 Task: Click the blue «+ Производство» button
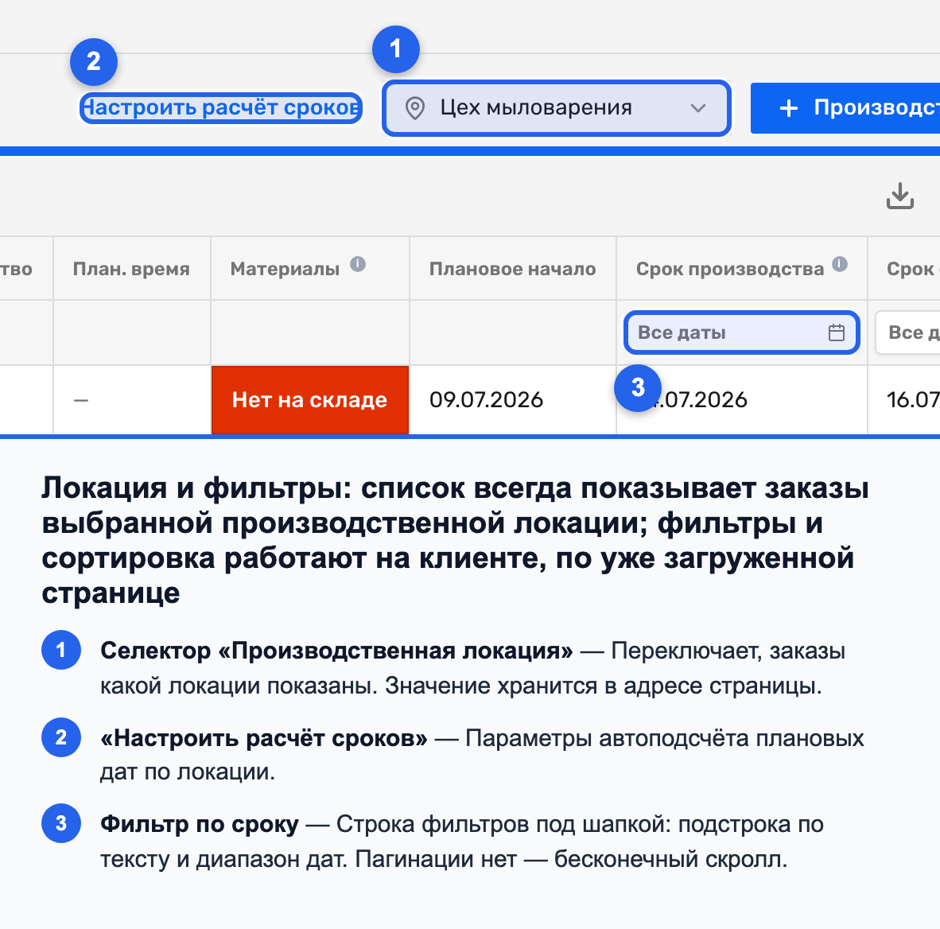tap(845, 108)
